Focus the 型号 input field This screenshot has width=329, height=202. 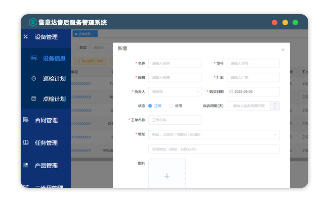coord(253,64)
